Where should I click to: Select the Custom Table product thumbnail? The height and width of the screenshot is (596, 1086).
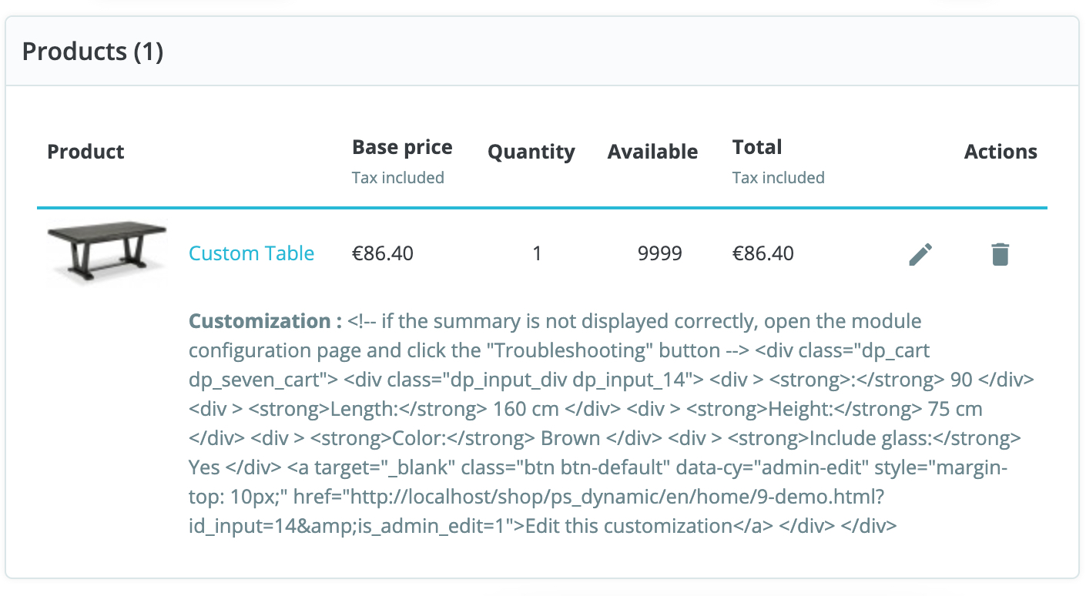point(106,250)
